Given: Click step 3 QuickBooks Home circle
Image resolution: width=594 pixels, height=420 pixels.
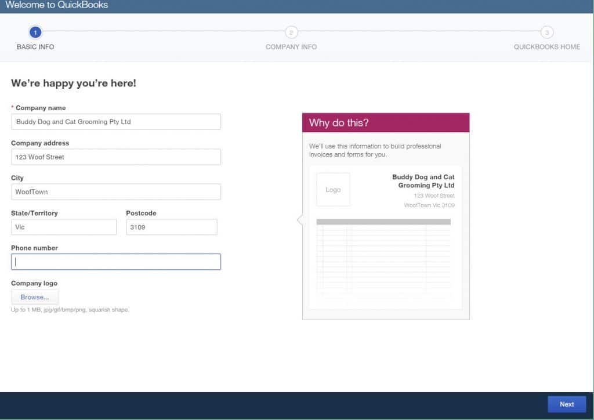Looking at the screenshot, I should [546, 32].
